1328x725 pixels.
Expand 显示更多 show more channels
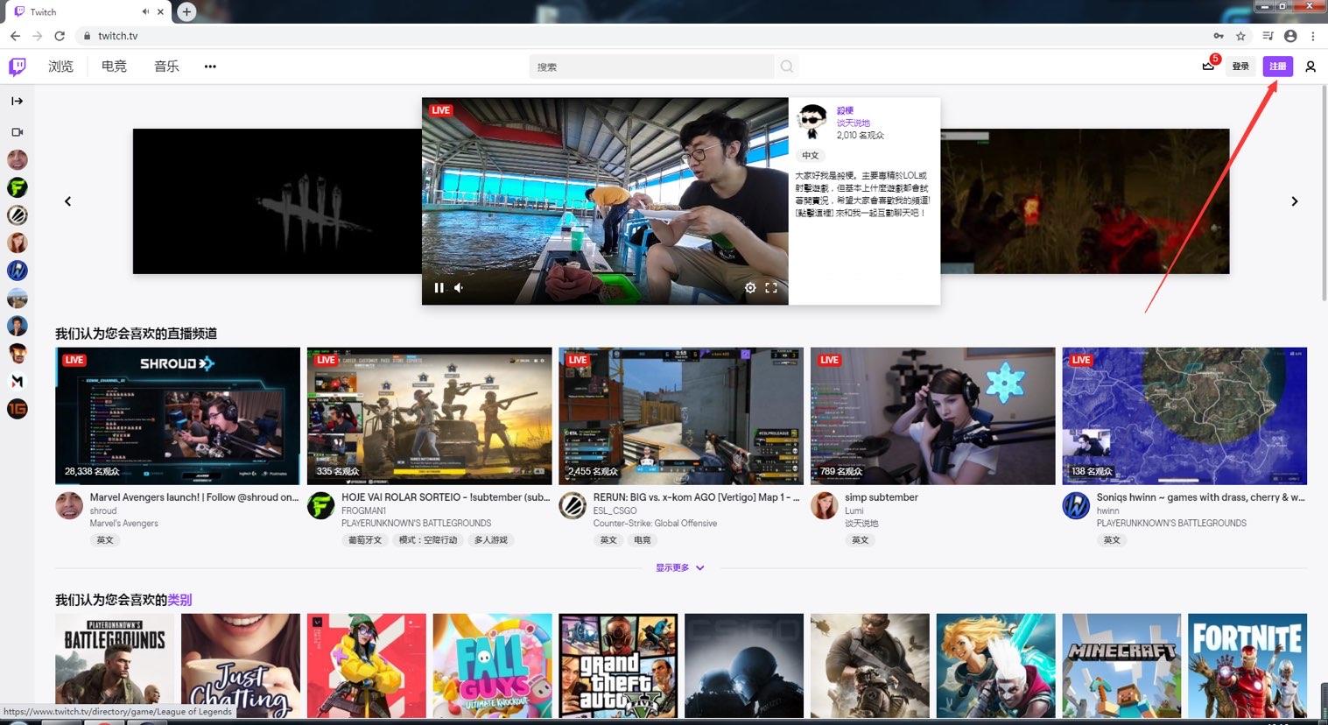click(x=679, y=567)
